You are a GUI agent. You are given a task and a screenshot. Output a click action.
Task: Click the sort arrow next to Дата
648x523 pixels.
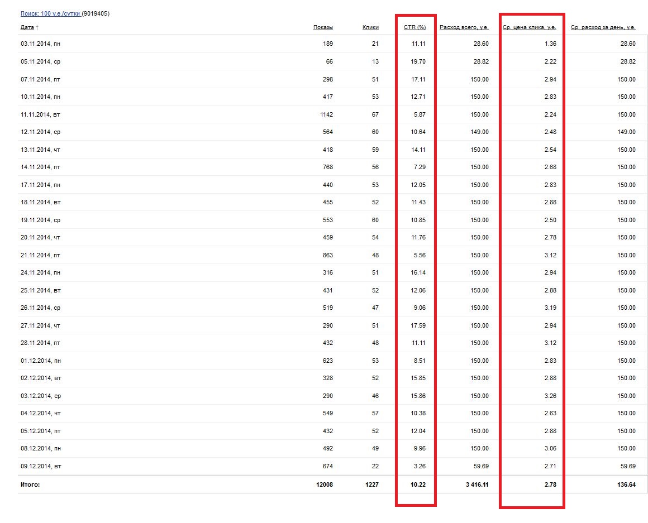pyautogui.click(x=37, y=28)
